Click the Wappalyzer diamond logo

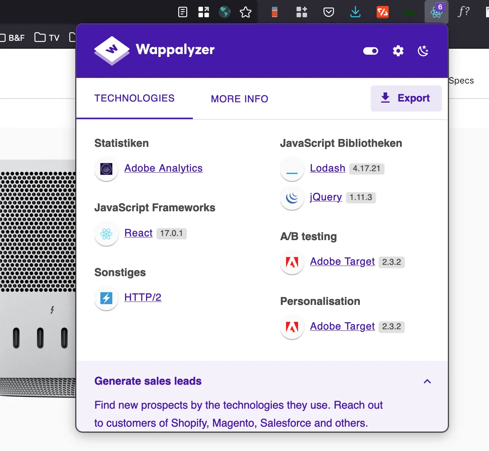pyautogui.click(x=112, y=51)
